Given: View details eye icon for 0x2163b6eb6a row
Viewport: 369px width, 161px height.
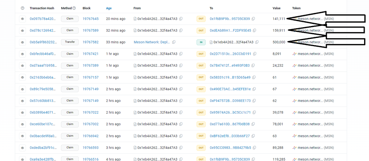Looking at the screenshot, I should coord(22,77).
